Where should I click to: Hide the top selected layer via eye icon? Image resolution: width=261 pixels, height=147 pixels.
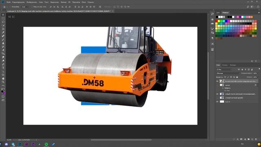(217, 81)
